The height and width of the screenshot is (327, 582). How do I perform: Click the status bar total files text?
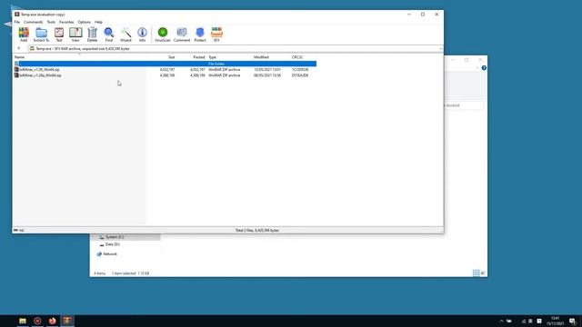(256, 230)
